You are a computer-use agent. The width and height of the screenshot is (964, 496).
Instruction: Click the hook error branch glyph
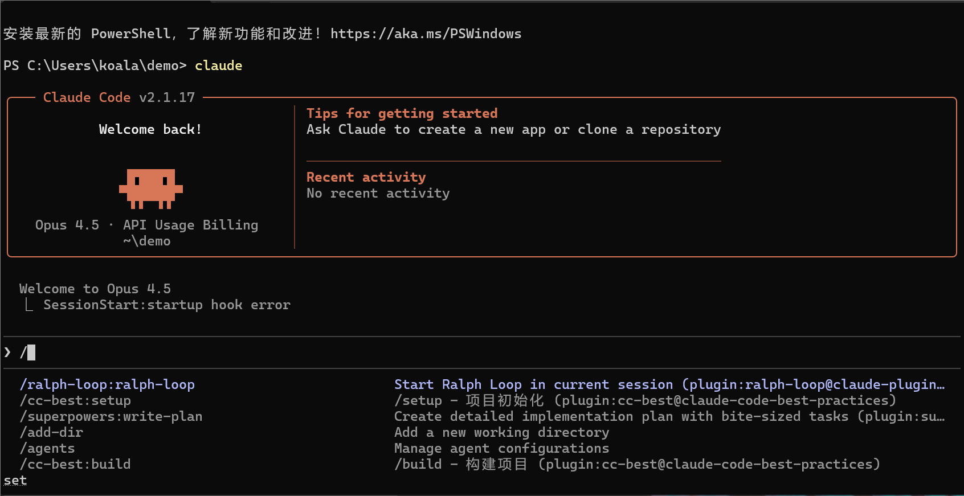(28, 305)
